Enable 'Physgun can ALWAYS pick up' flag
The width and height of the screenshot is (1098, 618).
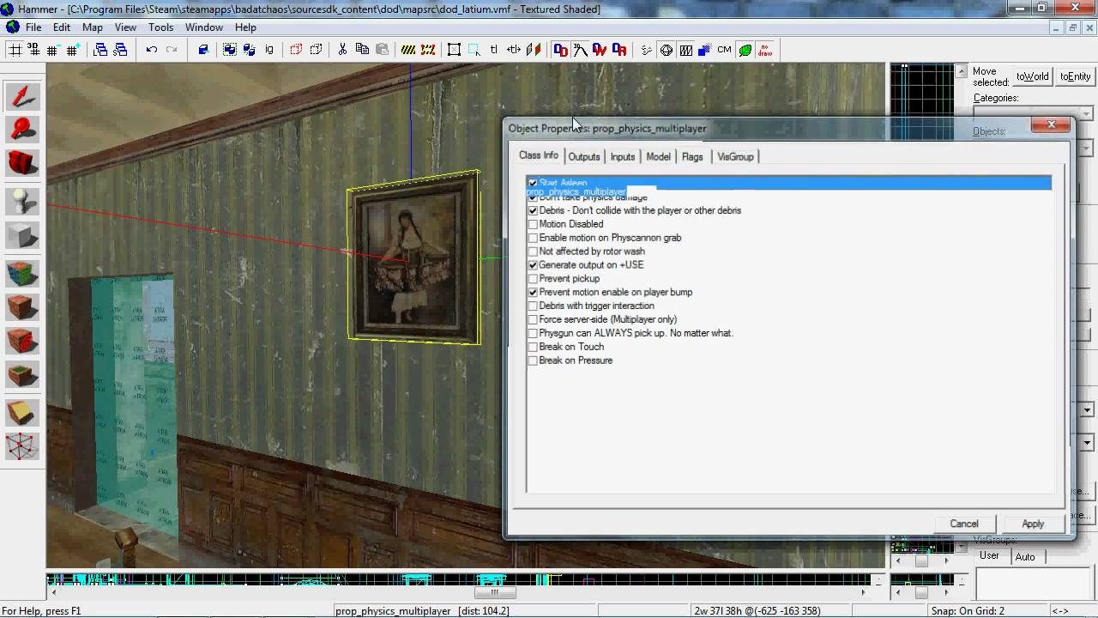pos(533,333)
